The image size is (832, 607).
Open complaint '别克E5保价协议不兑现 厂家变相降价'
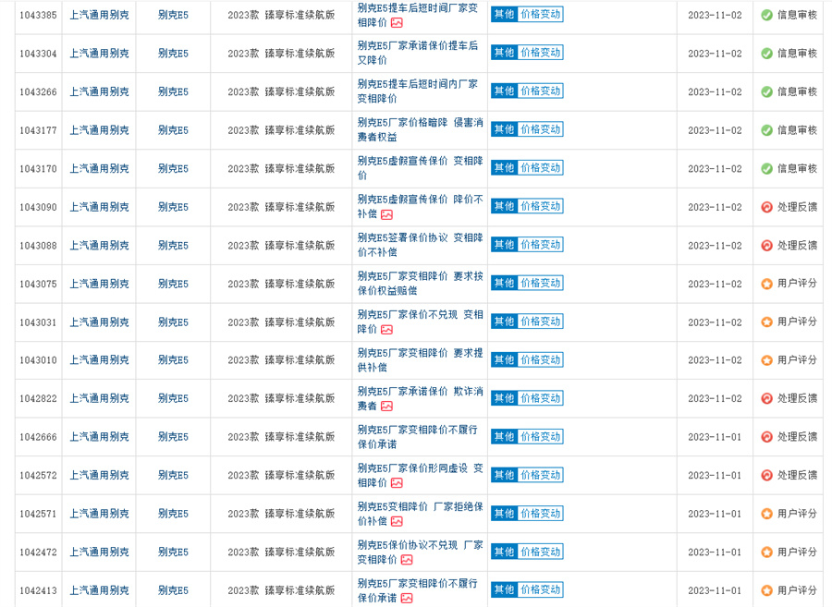pyautogui.click(x=421, y=552)
